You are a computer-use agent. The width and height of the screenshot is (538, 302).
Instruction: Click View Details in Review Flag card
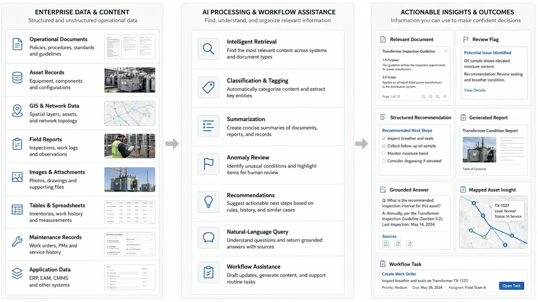point(475,90)
